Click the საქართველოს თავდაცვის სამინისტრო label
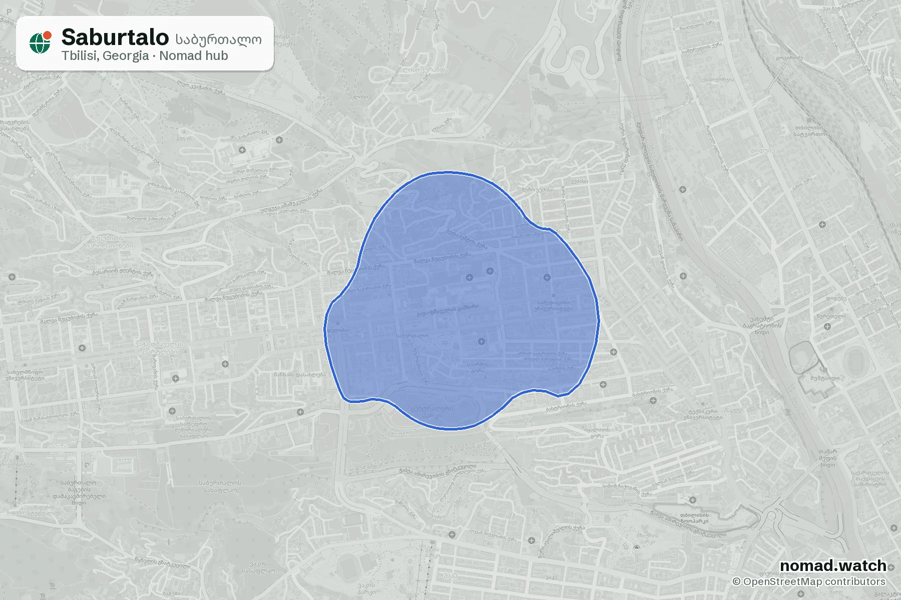 870,478
